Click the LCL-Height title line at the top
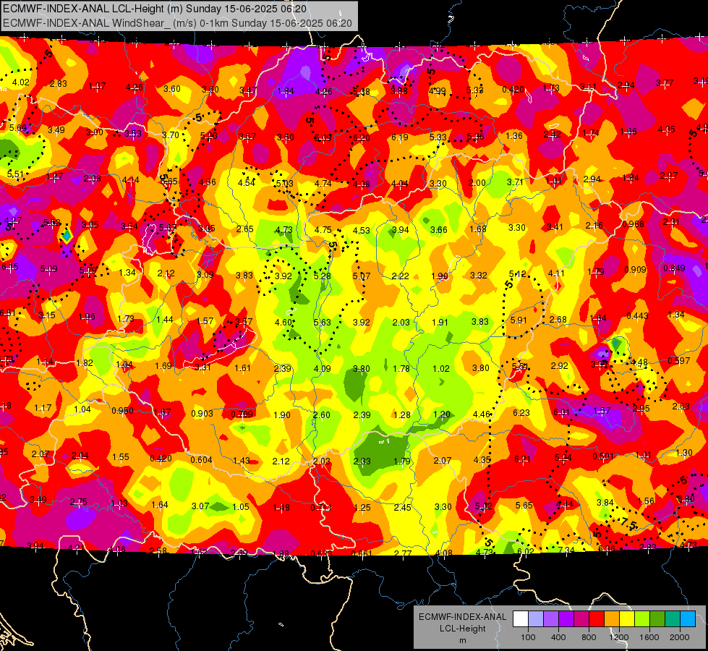 (155, 9)
